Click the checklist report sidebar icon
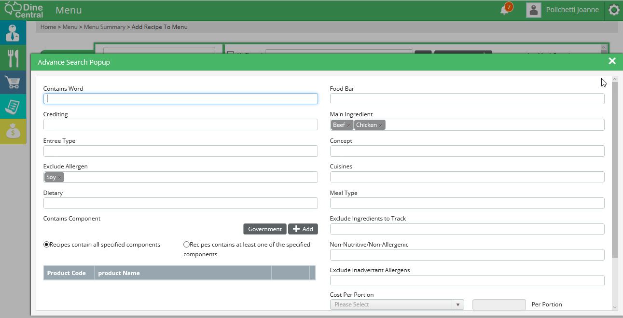The width and height of the screenshot is (623, 318). (13, 107)
